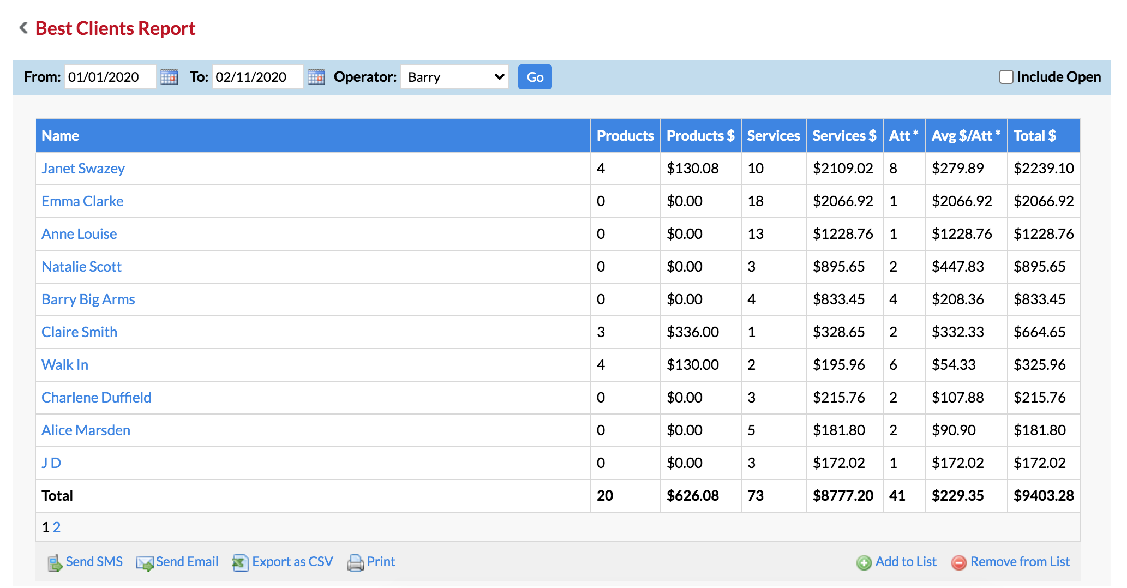Sort by the Products $ header
Screen dimensions: 1127x588
(x=700, y=136)
